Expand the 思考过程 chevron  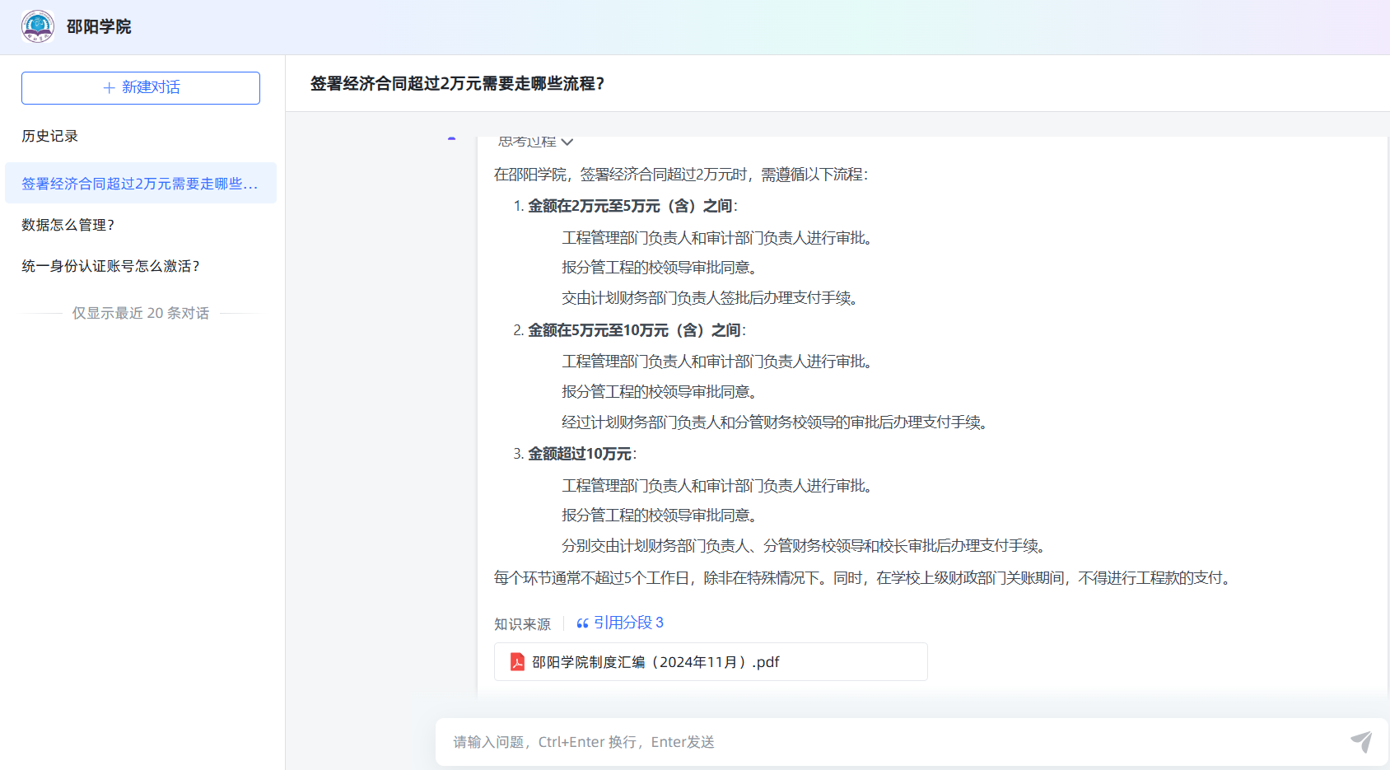(567, 142)
